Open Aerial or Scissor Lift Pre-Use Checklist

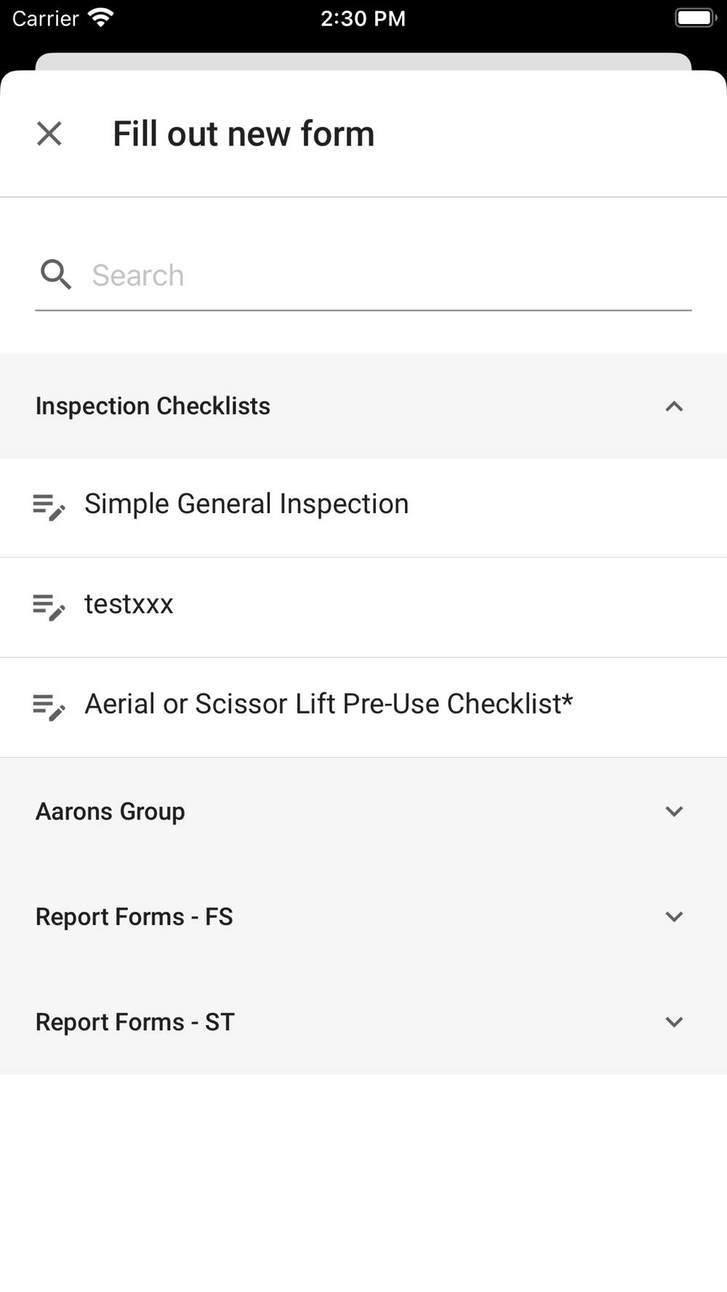[329, 704]
